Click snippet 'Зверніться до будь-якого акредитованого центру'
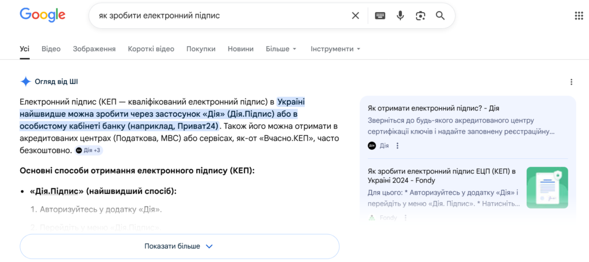 point(451,120)
